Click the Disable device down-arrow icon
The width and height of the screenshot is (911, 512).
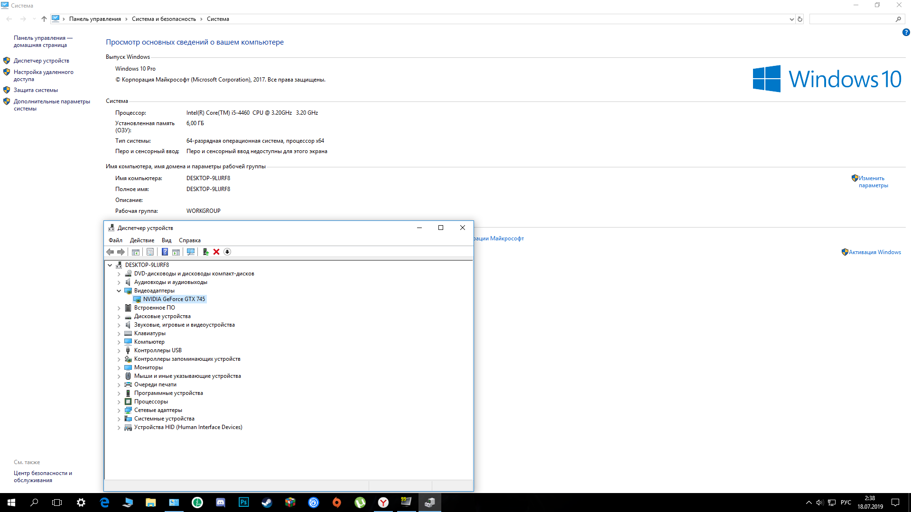coord(227,252)
